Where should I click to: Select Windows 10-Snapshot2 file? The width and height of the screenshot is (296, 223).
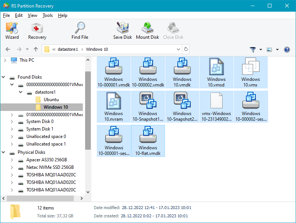point(182,107)
